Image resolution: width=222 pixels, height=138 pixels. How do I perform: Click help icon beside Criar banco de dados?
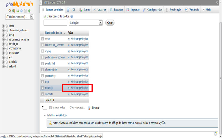tap(72, 17)
